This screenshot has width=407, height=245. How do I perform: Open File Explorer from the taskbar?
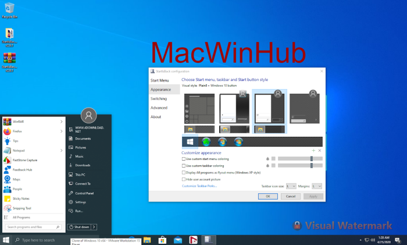[147, 240]
